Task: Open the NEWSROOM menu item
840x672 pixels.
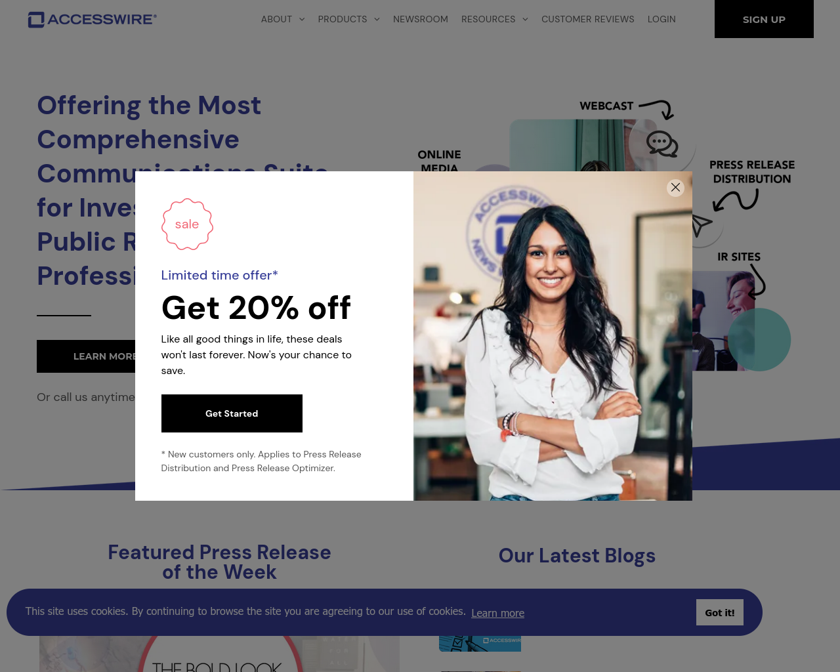Action: [421, 19]
